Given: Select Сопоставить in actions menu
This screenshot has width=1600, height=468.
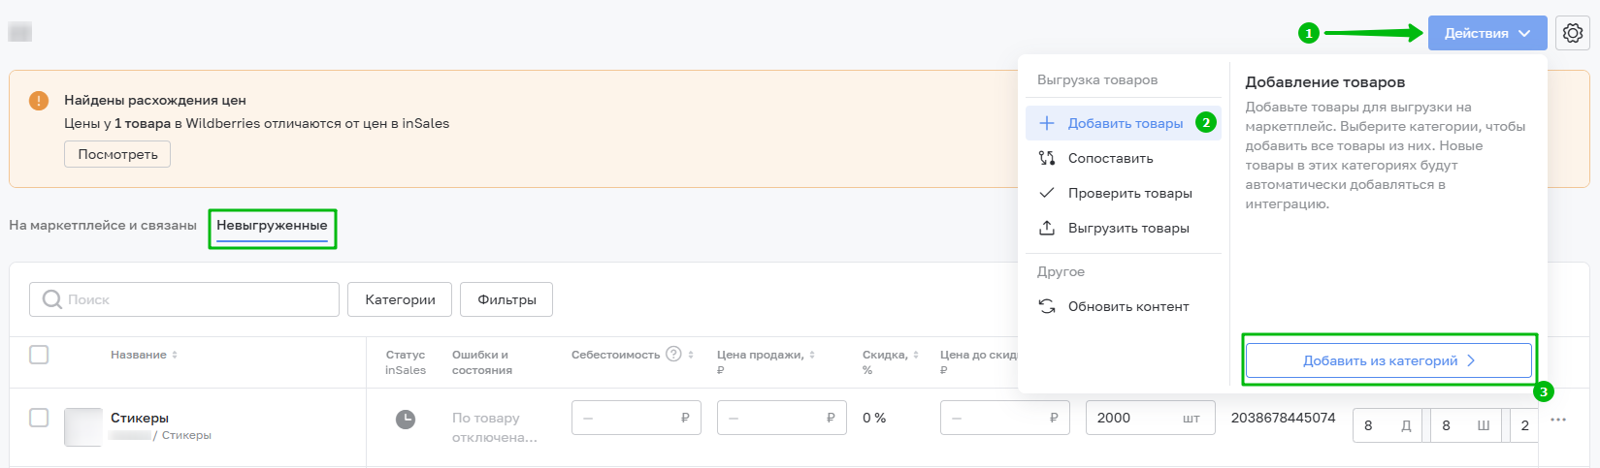Looking at the screenshot, I should pyautogui.click(x=1110, y=158).
